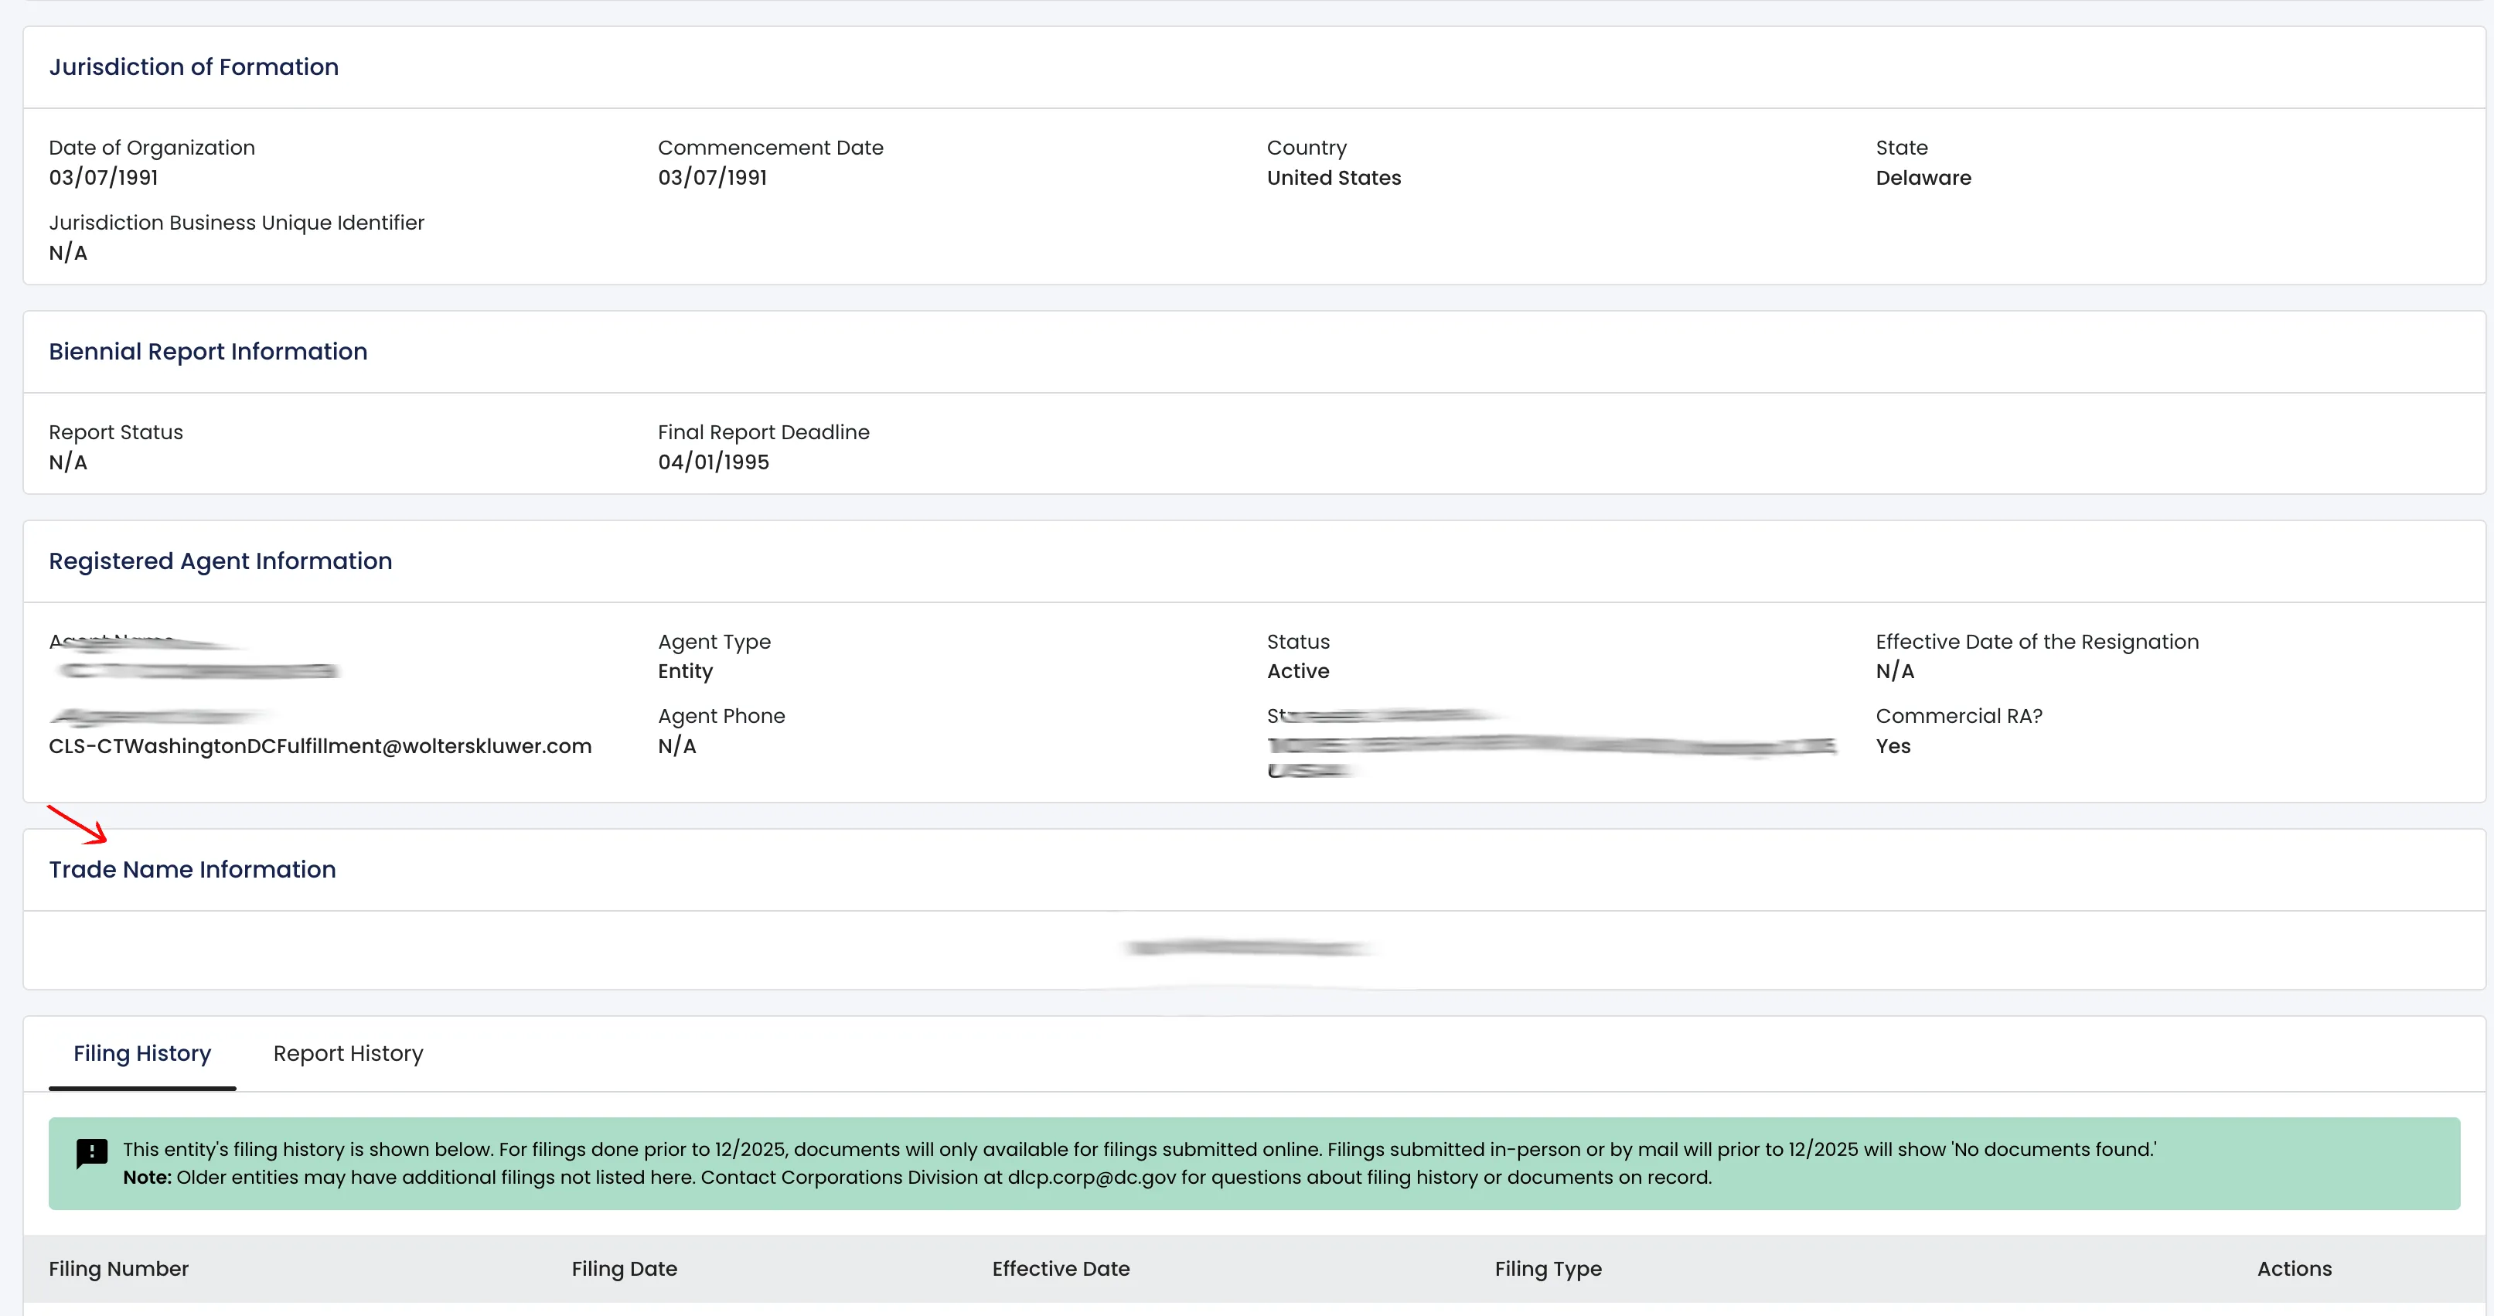Click the agent email CLS-CTWashingtonDCFulfillment@wolterskluwer.com
2494x1316 pixels.
[321, 747]
